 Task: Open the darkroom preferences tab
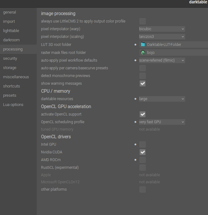tap(11, 40)
